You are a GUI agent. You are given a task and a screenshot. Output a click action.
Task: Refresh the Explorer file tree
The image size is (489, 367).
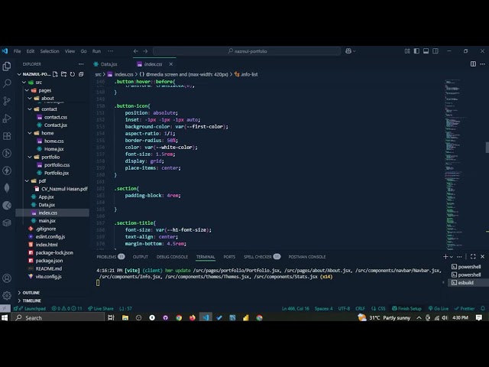[73, 74]
